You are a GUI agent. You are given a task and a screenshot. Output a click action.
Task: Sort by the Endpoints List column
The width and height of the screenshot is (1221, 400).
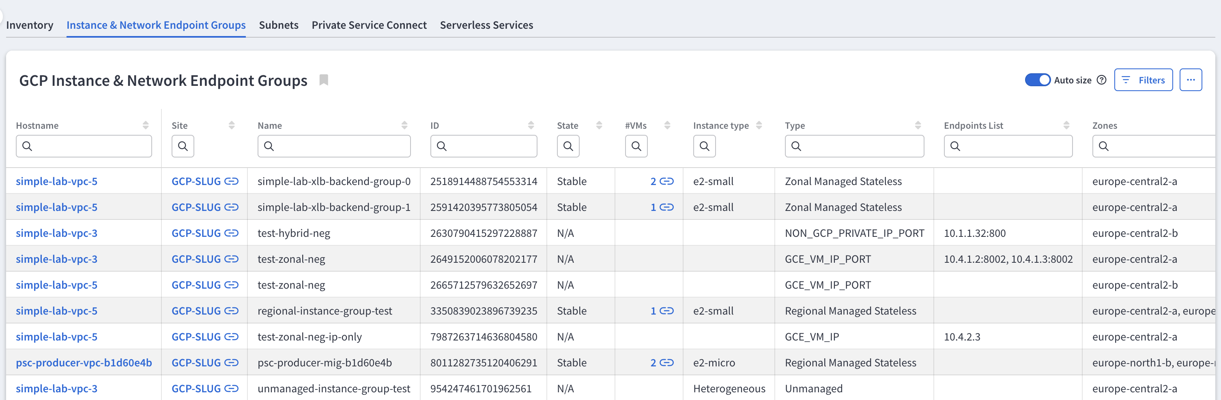(1066, 125)
